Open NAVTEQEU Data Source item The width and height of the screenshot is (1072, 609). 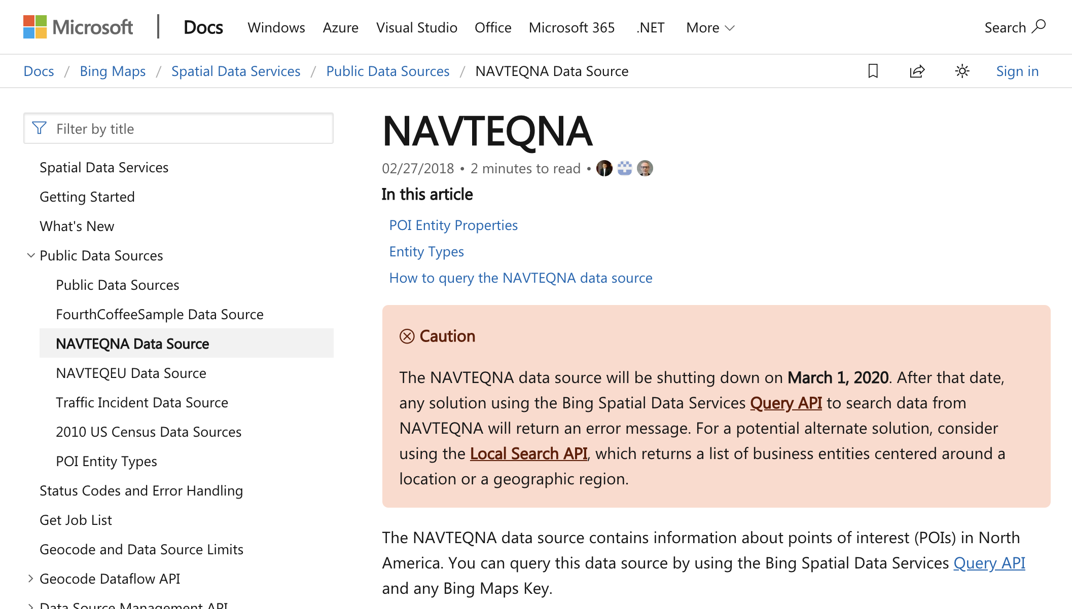[131, 373]
